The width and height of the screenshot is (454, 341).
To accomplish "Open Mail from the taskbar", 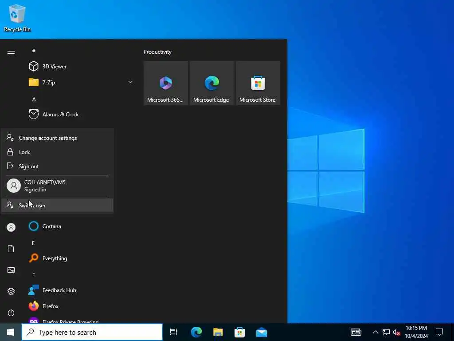I will (262, 332).
